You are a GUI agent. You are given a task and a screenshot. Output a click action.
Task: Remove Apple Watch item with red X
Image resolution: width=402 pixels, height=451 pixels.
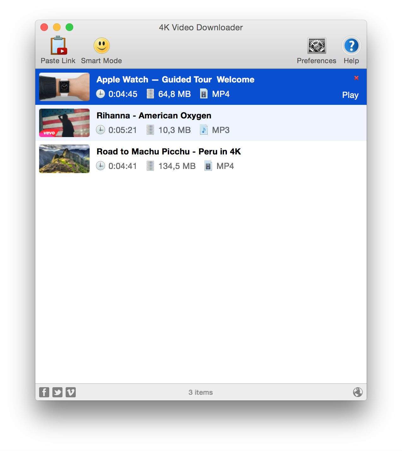point(356,78)
